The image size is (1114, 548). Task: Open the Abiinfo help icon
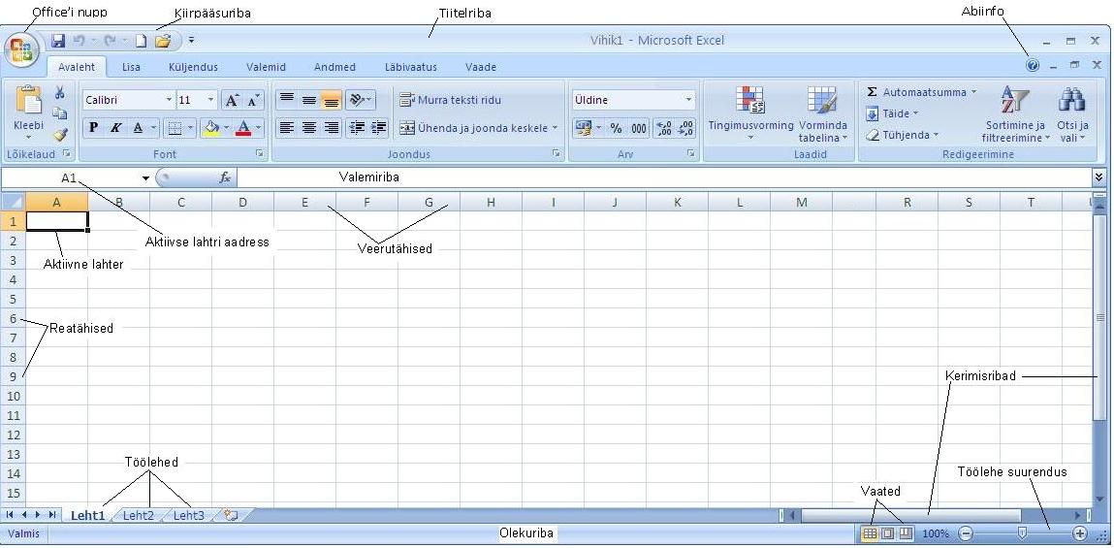click(1033, 65)
